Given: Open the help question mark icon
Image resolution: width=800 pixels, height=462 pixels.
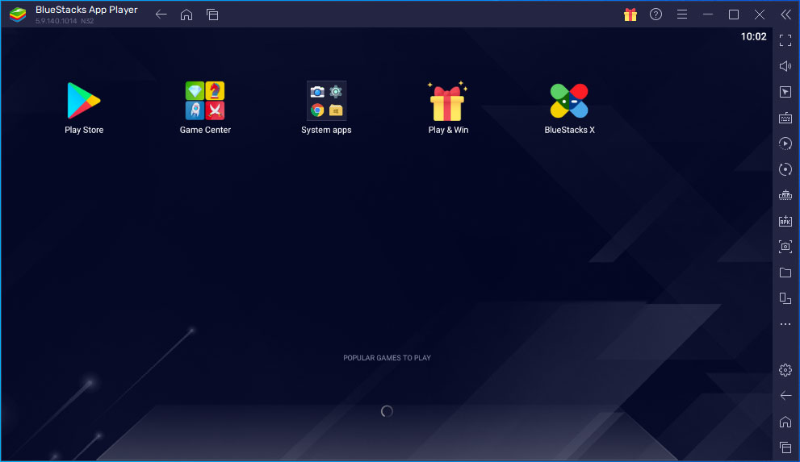Looking at the screenshot, I should tap(656, 15).
